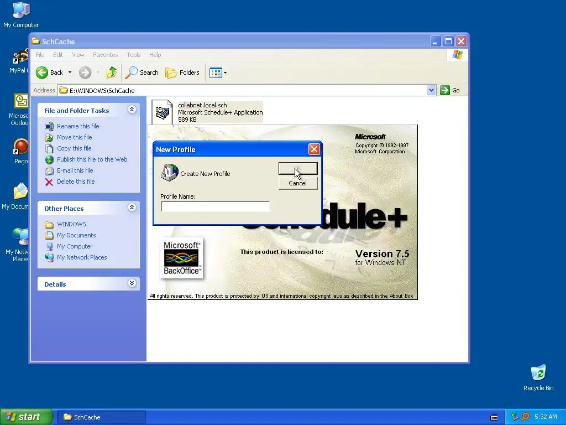
Task: Open the Help menu
Action: [155, 55]
